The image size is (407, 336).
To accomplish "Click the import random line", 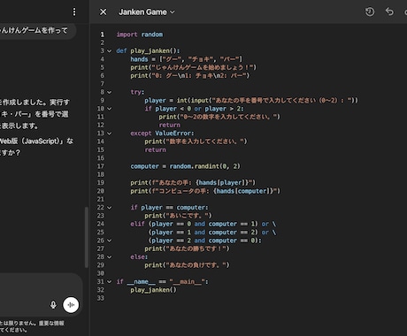I will (x=139, y=34).
